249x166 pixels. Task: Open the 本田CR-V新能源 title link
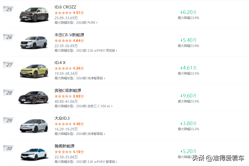click(x=69, y=35)
